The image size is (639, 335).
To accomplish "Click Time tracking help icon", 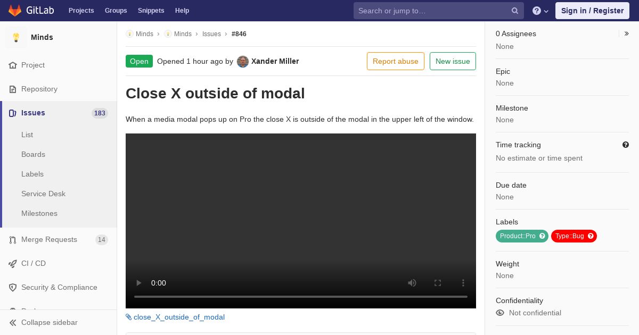I will click(x=626, y=145).
